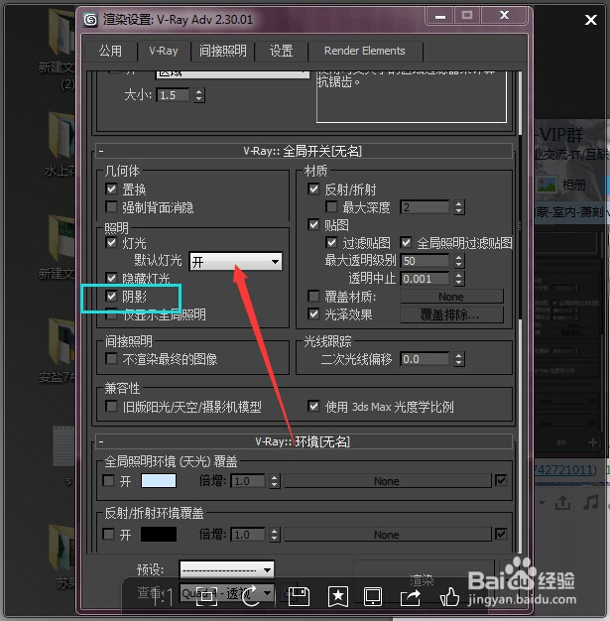
Task: Open the 默认灯光 dropdown
Action: (x=236, y=261)
